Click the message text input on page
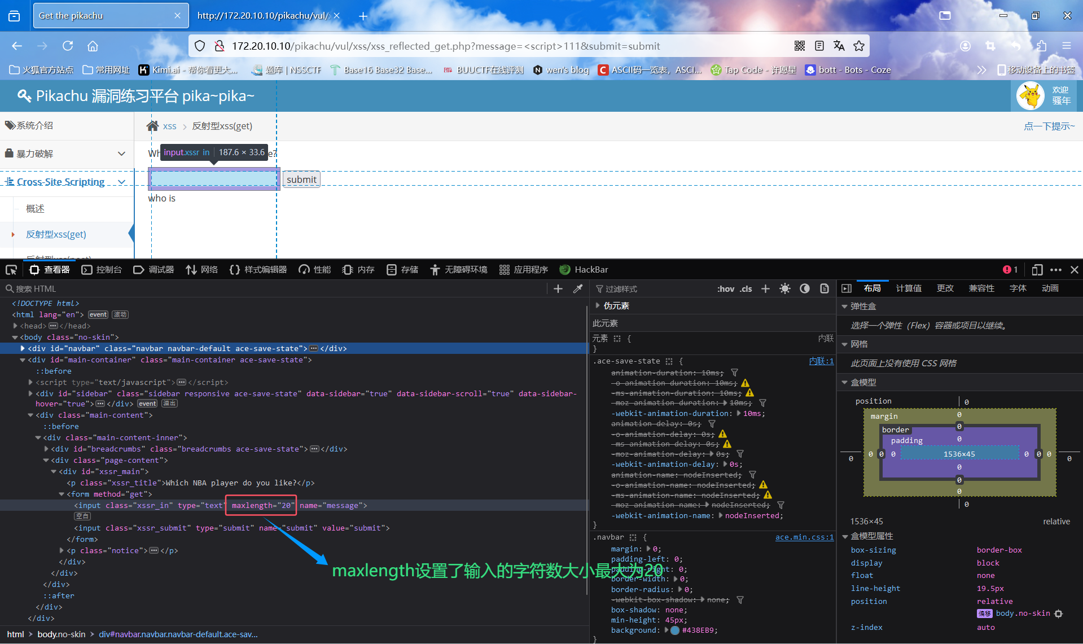1083x644 pixels. [214, 179]
